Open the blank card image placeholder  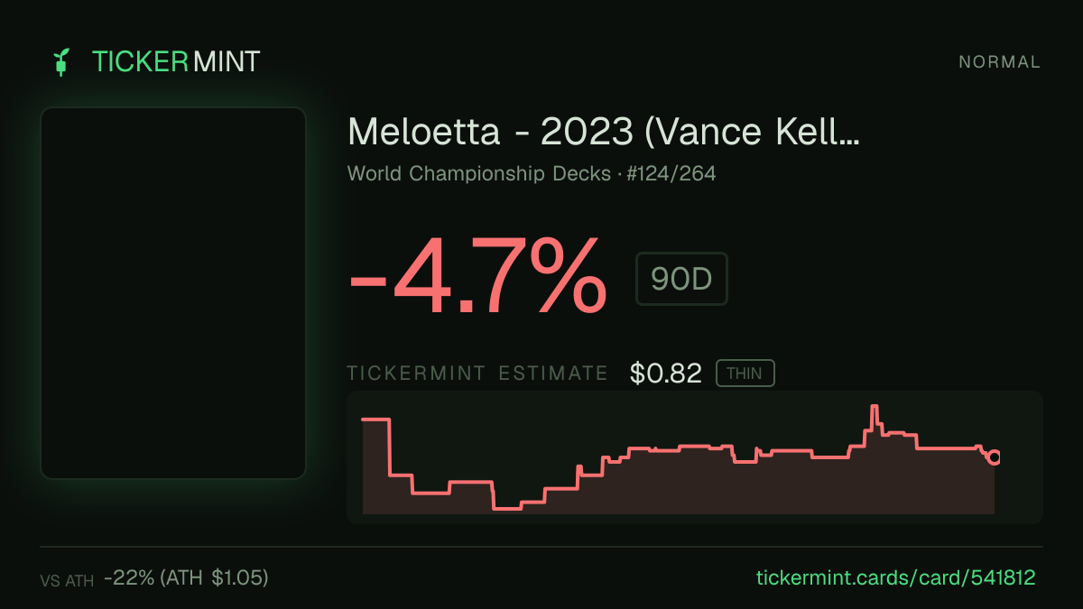click(173, 293)
